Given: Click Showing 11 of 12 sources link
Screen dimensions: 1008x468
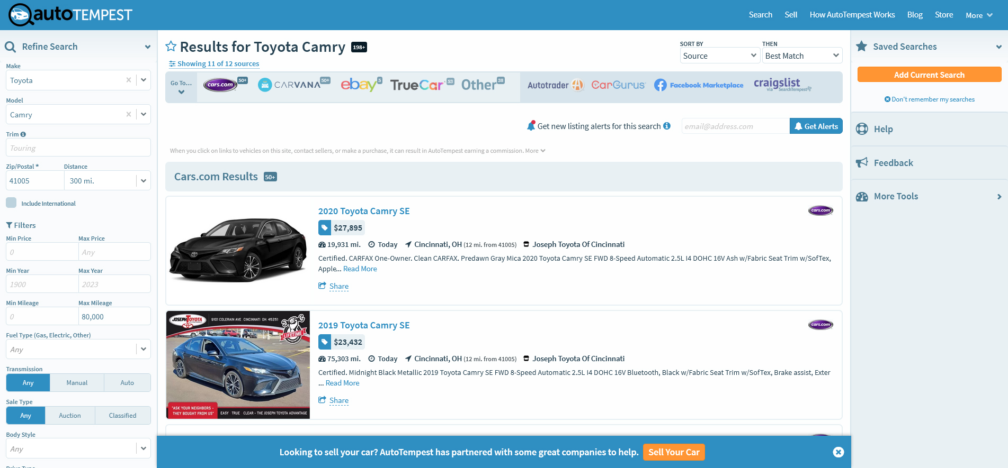Looking at the screenshot, I should (214, 63).
